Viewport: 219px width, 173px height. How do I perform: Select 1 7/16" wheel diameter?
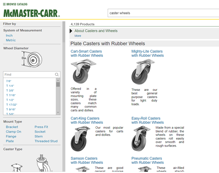click(x=11, y=95)
